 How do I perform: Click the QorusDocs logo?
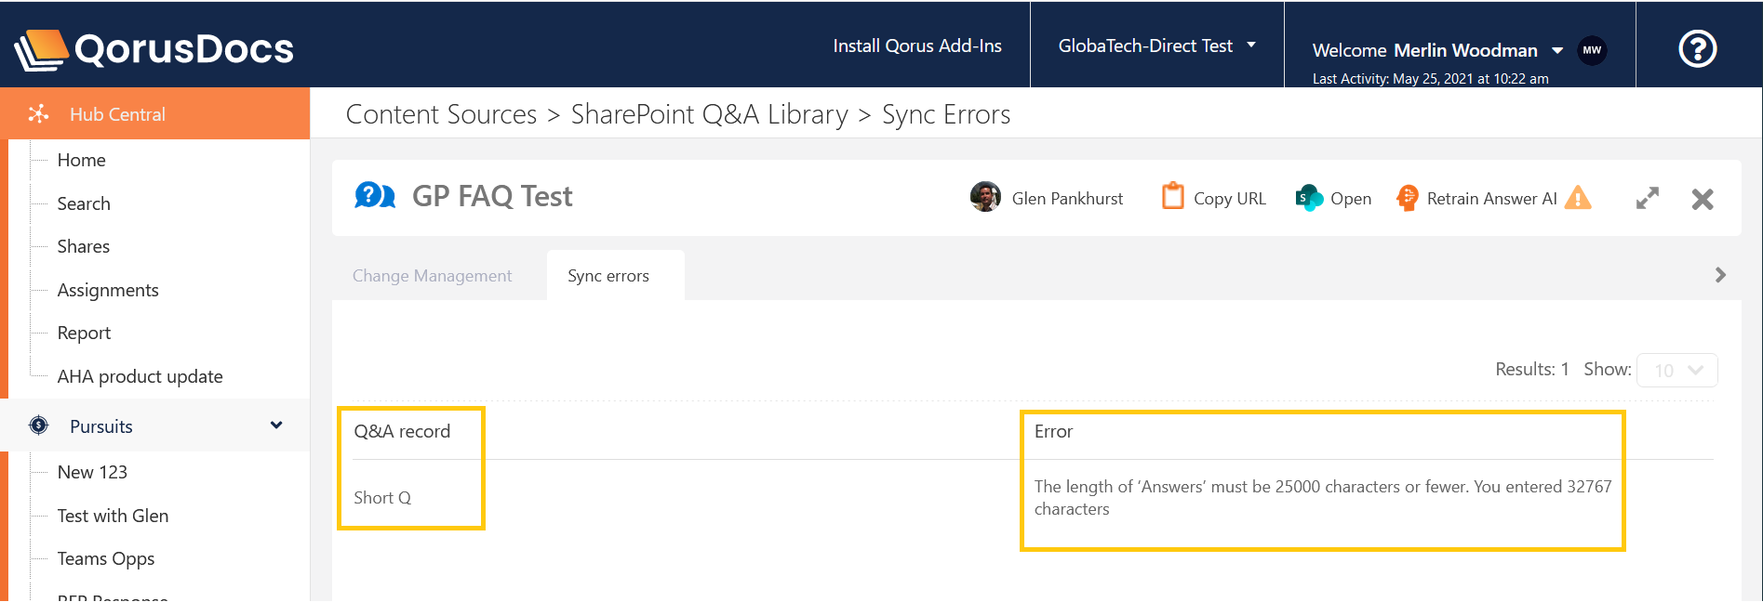154,49
